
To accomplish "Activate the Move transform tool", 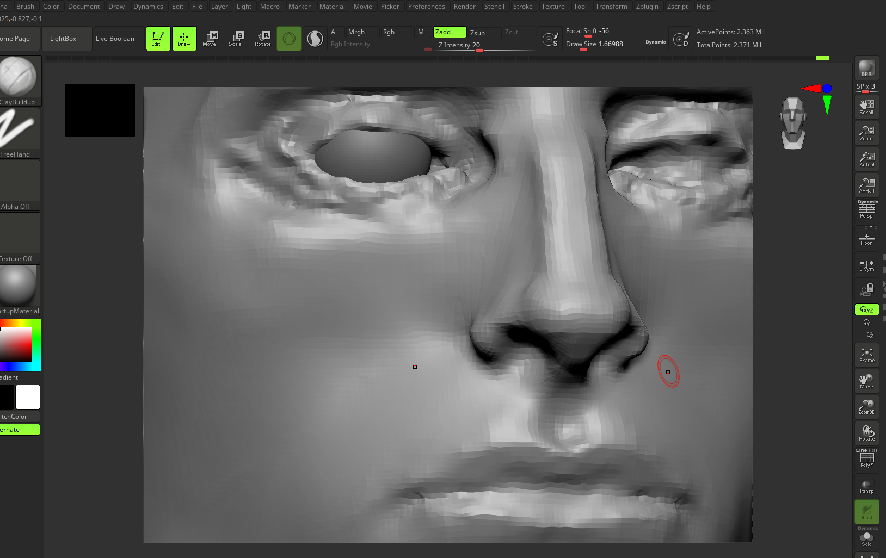I will [x=210, y=39].
